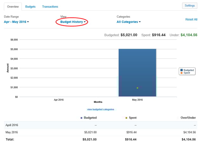Open the Budgets tab
This screenshot has width=203, height=147.
pos(30,7)
